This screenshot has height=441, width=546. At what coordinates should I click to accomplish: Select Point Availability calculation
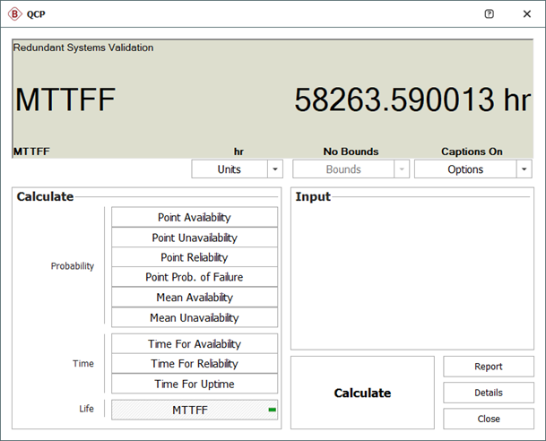pos(195,218)
